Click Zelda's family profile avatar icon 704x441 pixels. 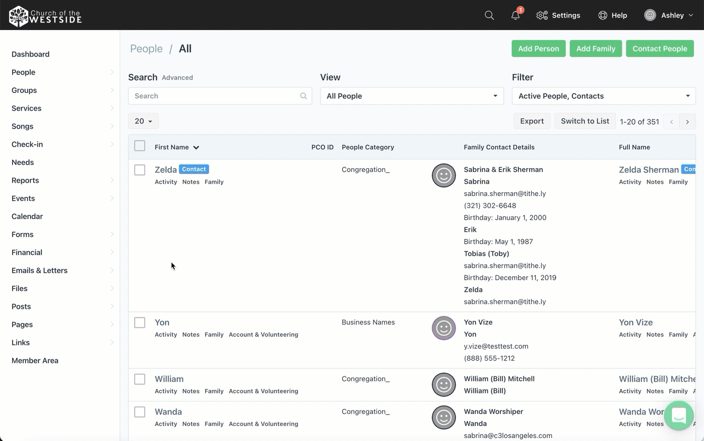tap(444, 176)
